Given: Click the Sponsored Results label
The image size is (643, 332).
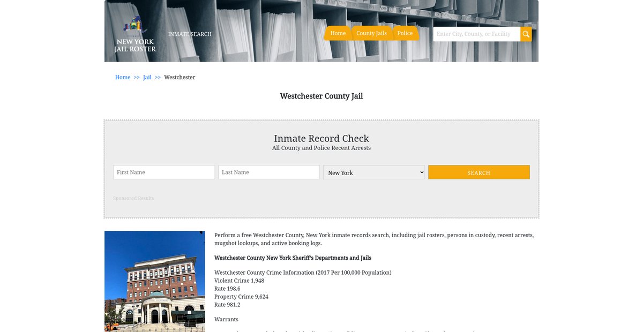Looking at the screenshot, I should [x=133, y=199].
